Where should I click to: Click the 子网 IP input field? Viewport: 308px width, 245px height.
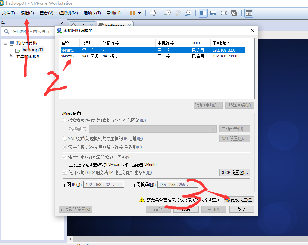pos(104,185)
